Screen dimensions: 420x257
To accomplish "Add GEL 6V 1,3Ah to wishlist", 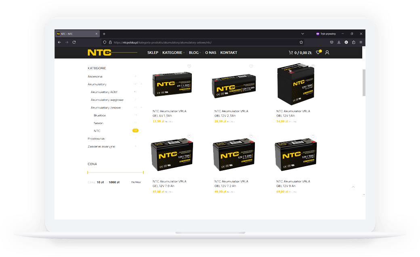I will click(x=189, y=67).
